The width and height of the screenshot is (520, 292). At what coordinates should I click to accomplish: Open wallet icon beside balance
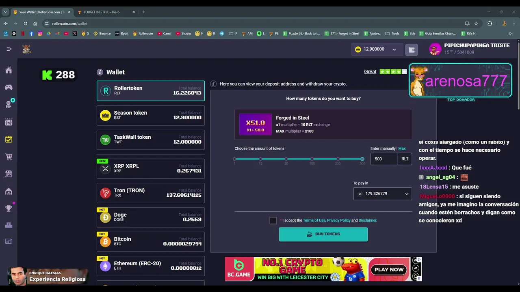coord(412,49)
